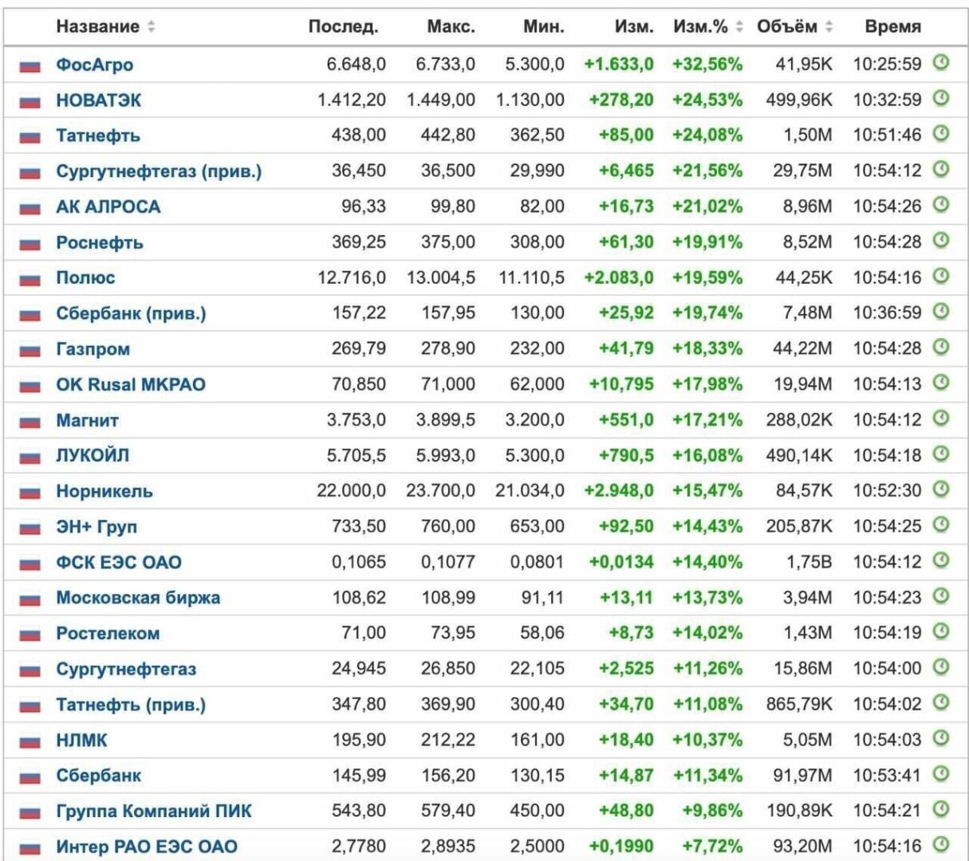969x861 pixels.
Task: Sort by Объём using its sort arrows
Action: click(x=829, y=27)
